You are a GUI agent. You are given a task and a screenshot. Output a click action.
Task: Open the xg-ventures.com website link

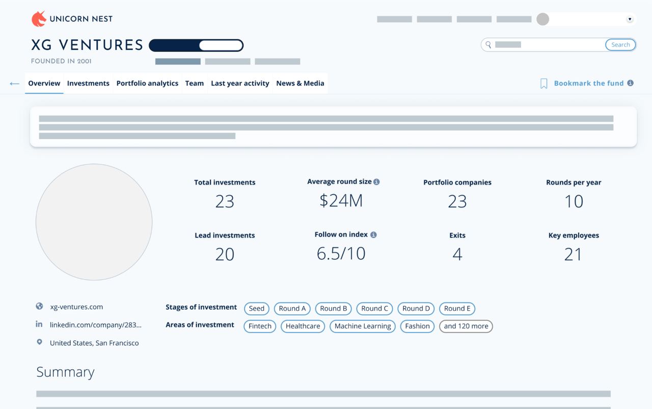pos(76,307)
